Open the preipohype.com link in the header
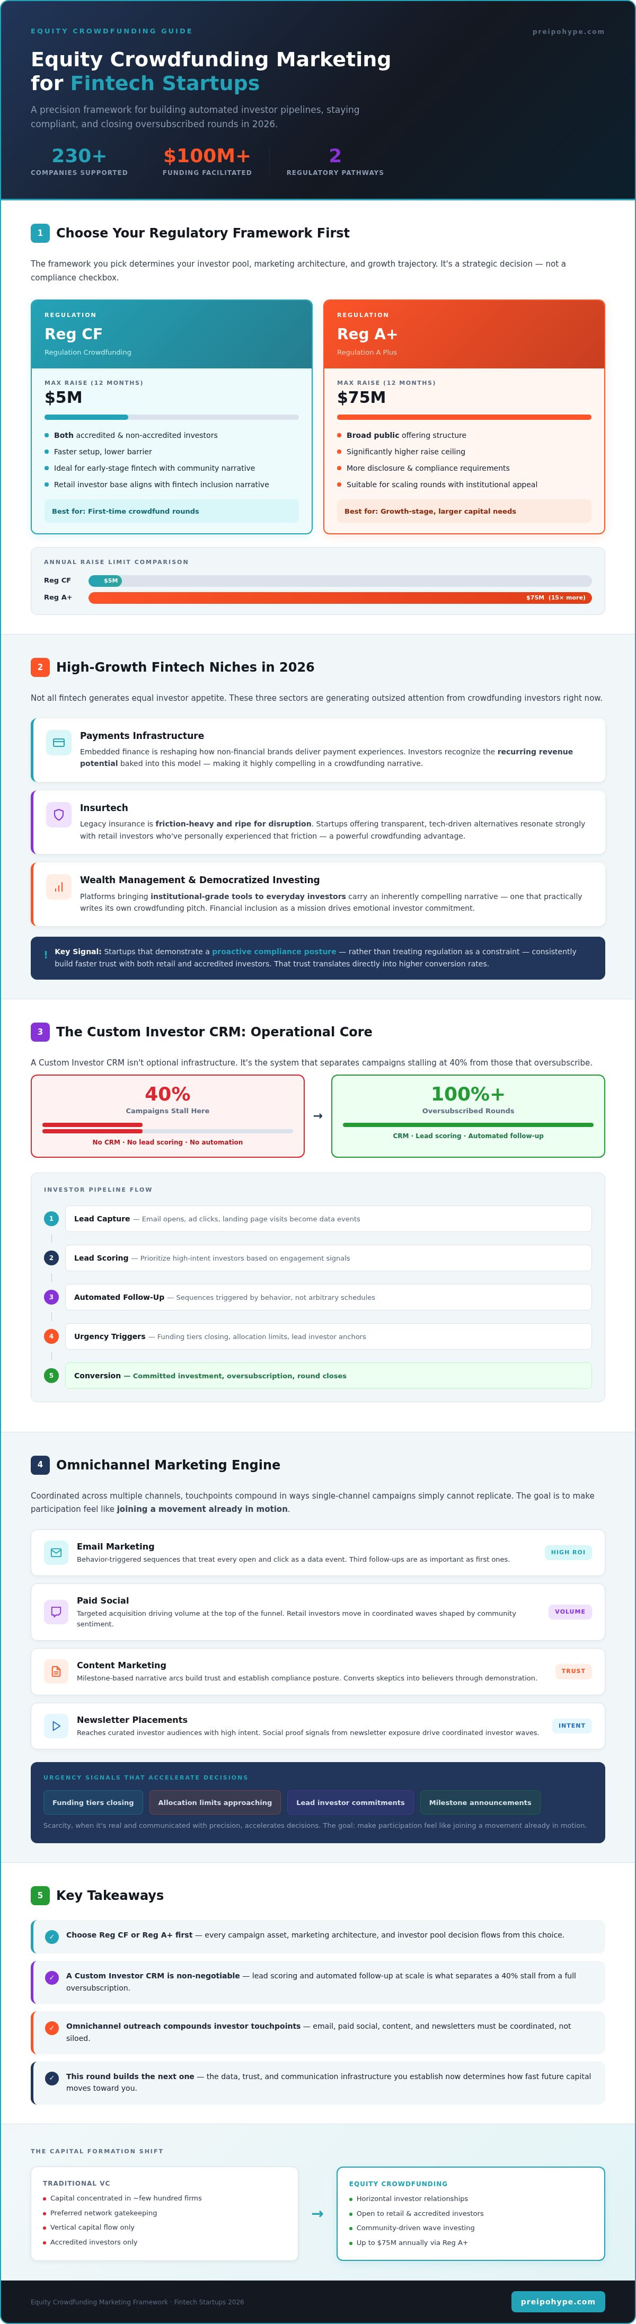This screenshot has height=2324, width=636. point(568,32)
